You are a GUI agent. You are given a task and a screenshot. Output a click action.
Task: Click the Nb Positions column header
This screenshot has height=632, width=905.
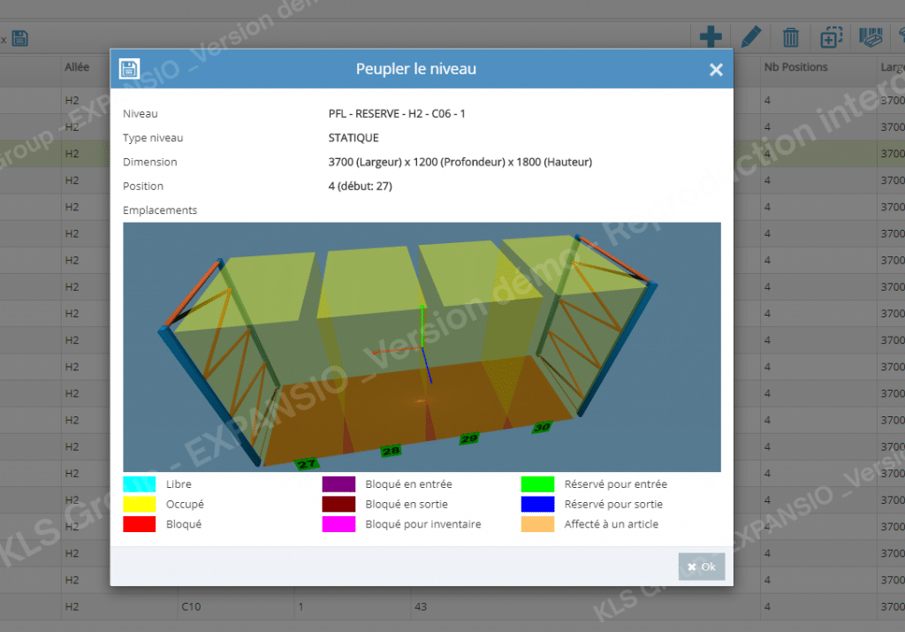(795, 67)
